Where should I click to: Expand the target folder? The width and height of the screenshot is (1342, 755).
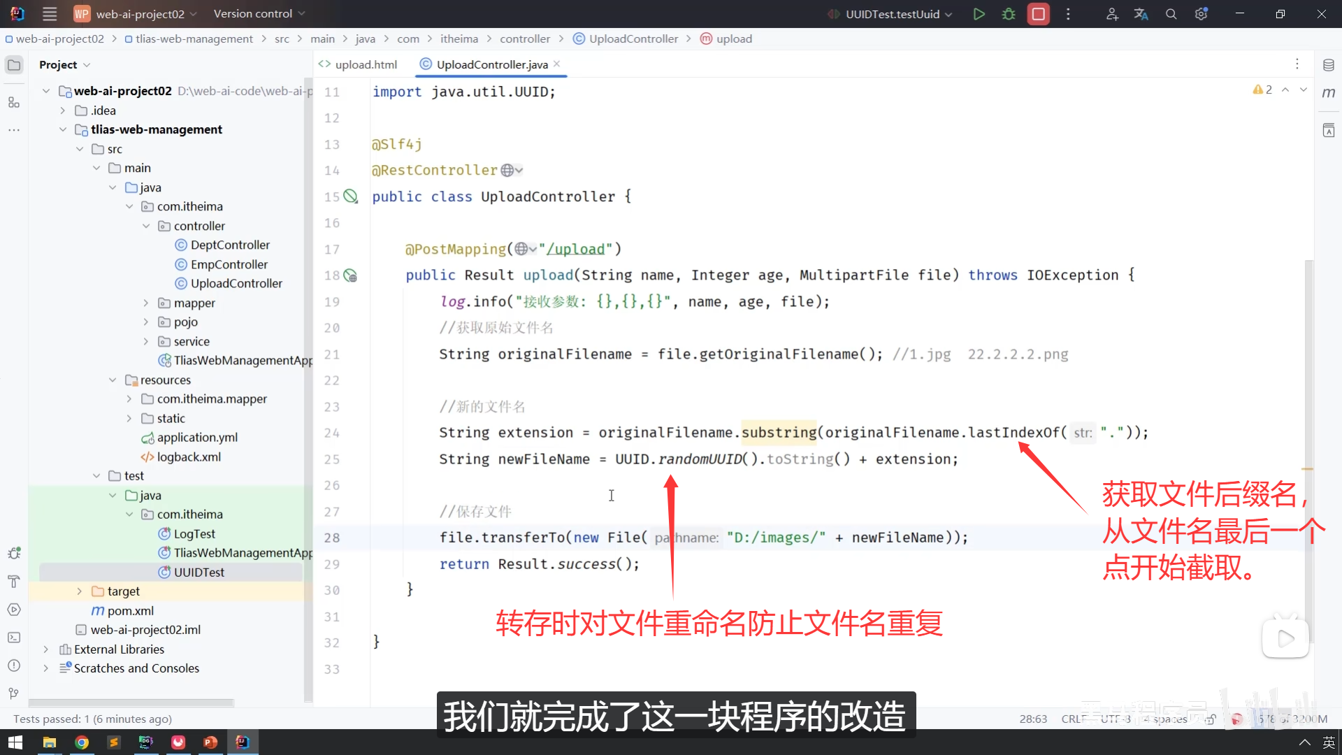[x=79, y=591]
